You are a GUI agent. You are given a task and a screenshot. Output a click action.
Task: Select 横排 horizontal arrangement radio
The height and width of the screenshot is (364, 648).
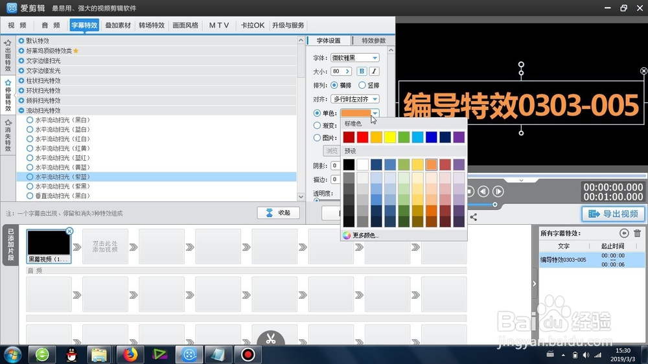pyautogui.click(x=334, y=85)
